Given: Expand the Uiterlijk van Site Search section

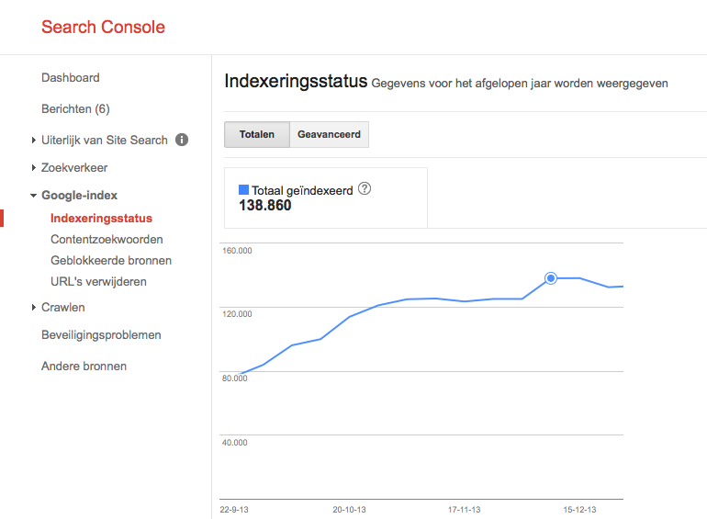Looking at the screenshot, I should [x=34, y=141].
